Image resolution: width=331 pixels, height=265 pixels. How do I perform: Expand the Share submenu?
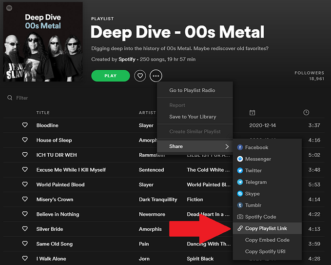tap(195, 146)
